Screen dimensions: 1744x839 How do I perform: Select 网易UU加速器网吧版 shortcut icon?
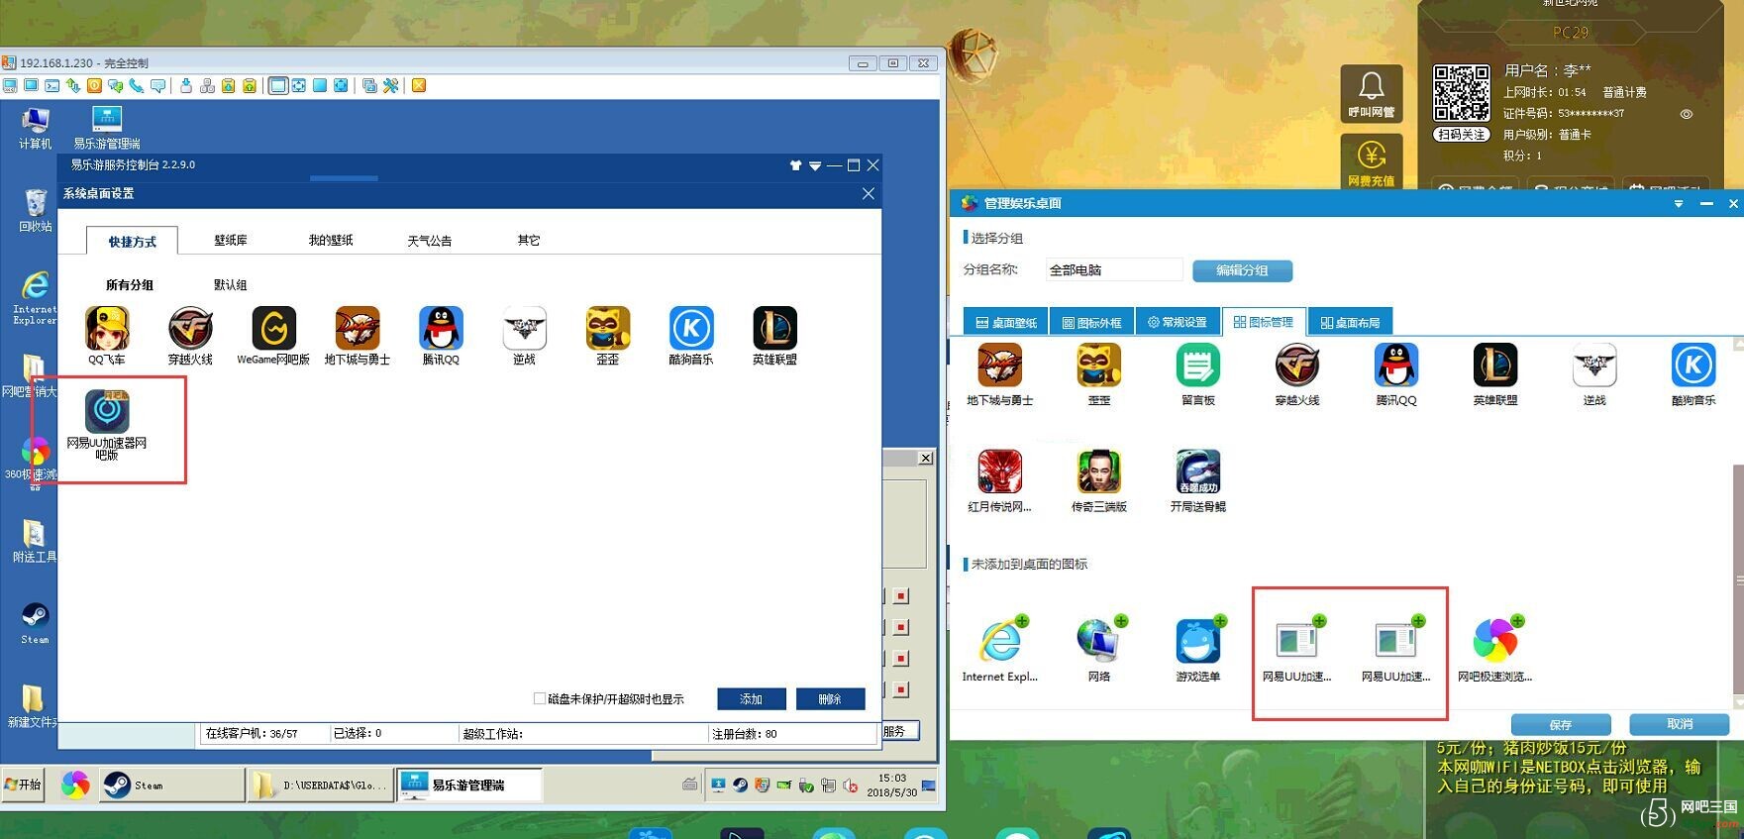107,411
